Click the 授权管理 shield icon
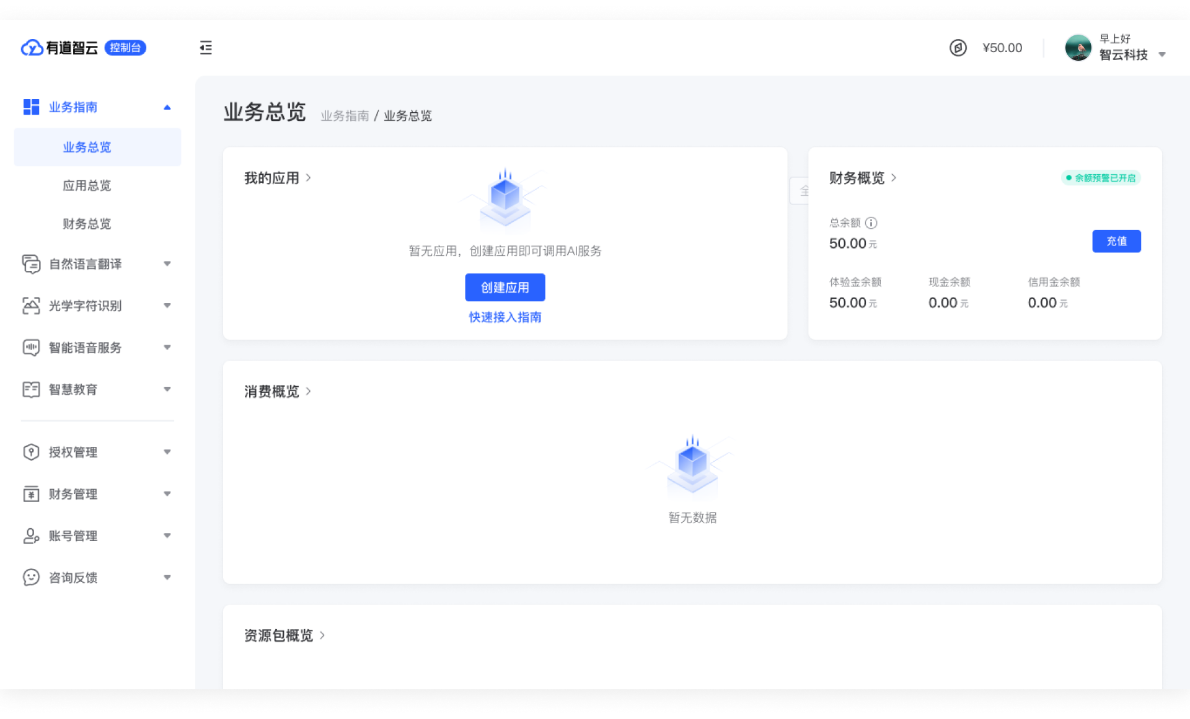This screenshot has width=1190, height=719. 31,452
